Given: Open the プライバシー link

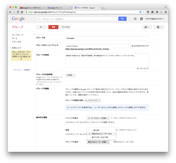Looking at the screenshot, I should (x=18, y=70).
